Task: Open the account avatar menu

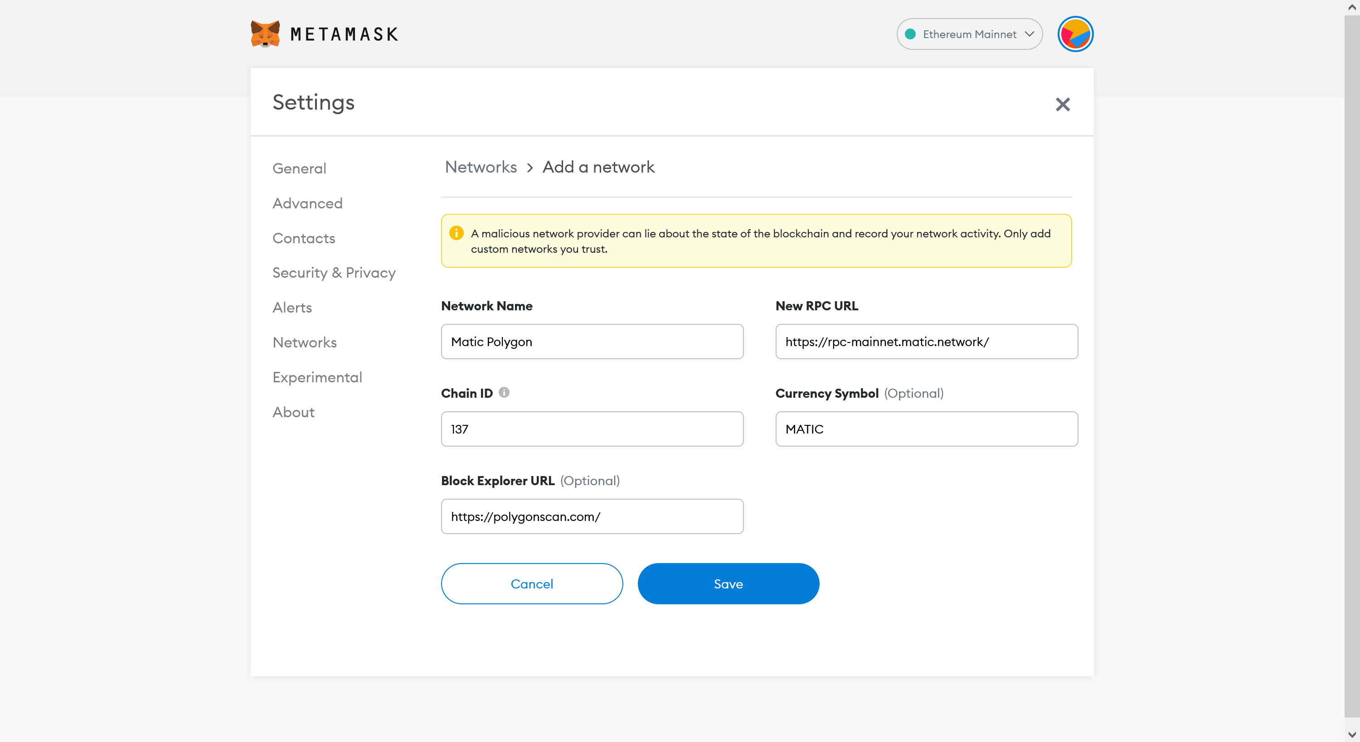Action: coord(1075,34)
